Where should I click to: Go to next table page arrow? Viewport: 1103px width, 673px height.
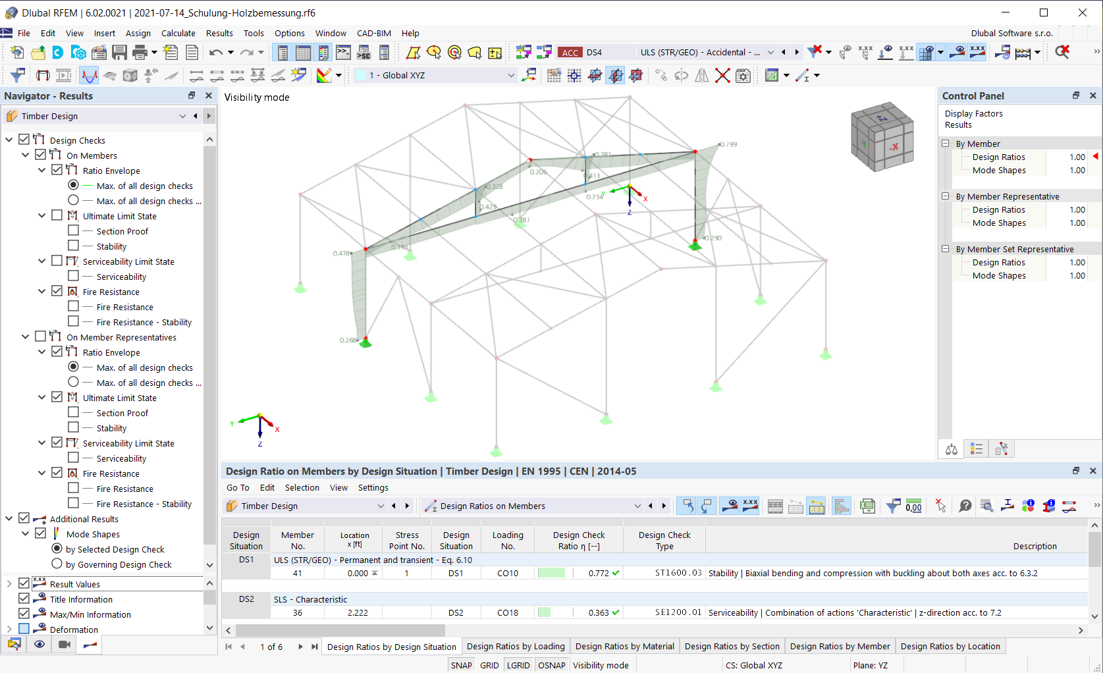tap(300, 647)
